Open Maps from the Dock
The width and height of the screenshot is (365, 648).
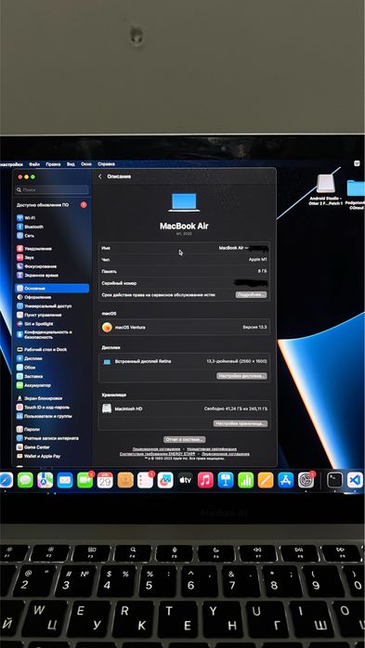(46, 480)
